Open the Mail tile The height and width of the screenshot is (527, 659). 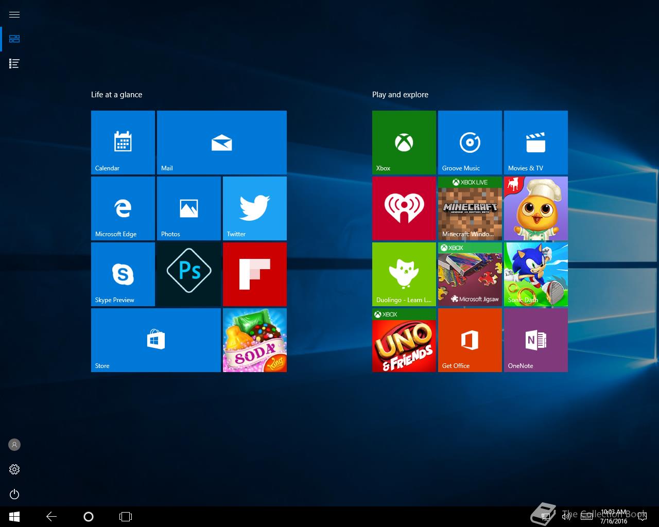pyautogui.click(x=222, y=143)
